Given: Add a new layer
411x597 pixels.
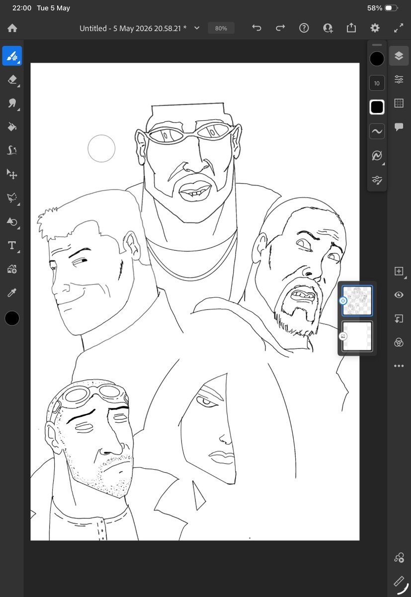Looking at the screenshot, I should click(399, 271).
